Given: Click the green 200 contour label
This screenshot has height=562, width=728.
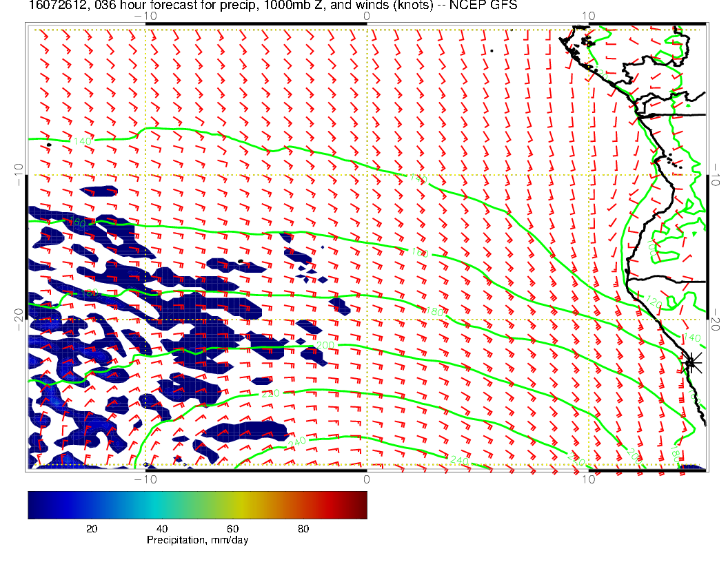Looking at the screenshot, I should [325, 344].
